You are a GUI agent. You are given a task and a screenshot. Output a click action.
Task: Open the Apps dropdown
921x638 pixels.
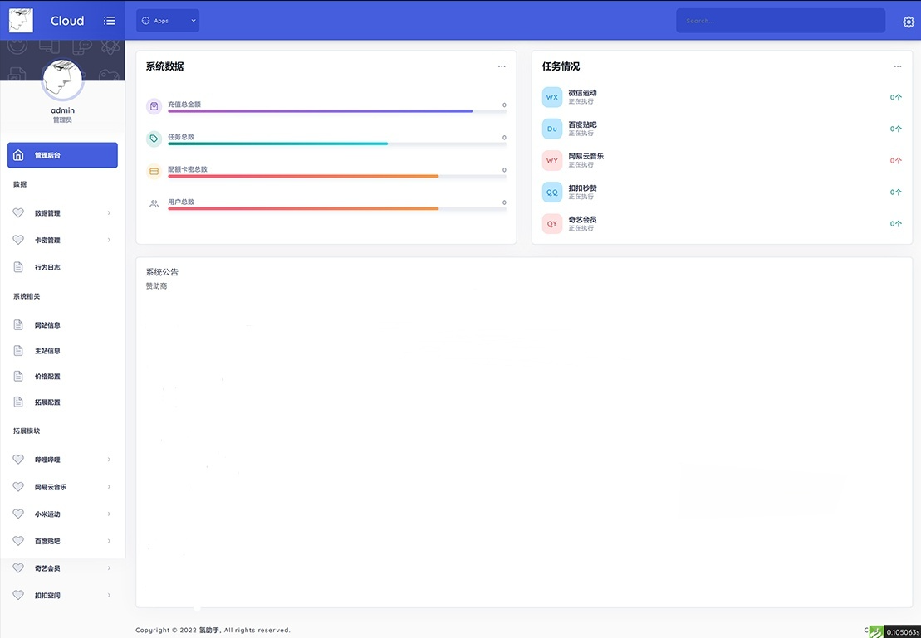click(167, 21)
